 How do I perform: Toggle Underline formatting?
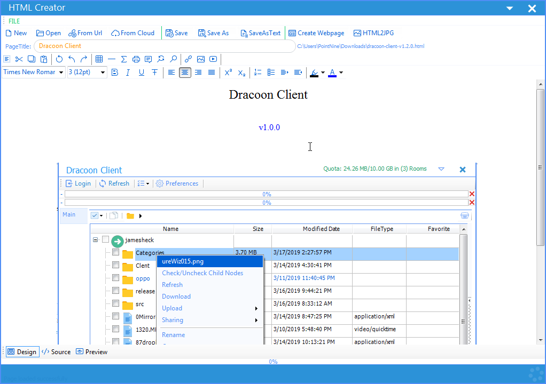142,73
